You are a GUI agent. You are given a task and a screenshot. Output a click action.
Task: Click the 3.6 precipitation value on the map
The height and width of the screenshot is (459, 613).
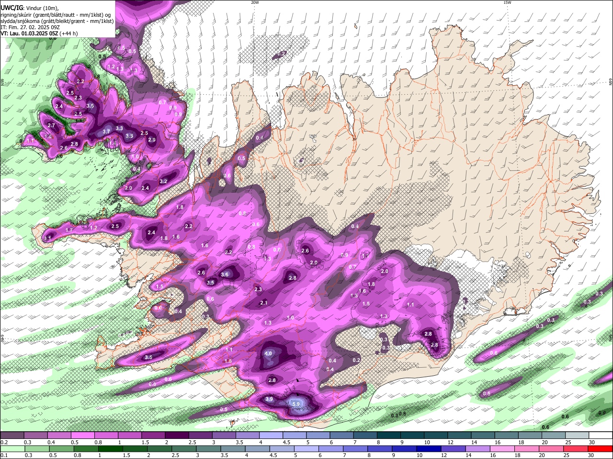point(225,274)
